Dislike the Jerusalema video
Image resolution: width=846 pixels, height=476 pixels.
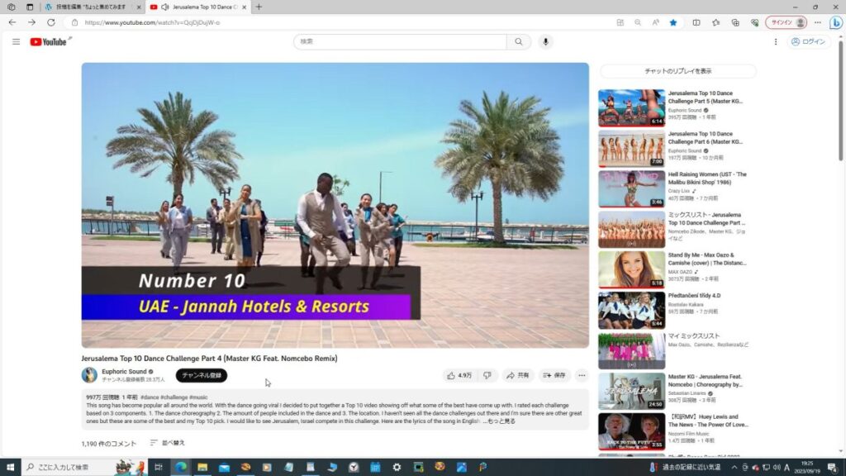487,375
